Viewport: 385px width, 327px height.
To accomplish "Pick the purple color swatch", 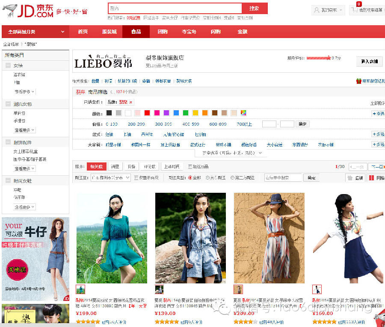I will [166, 113].
